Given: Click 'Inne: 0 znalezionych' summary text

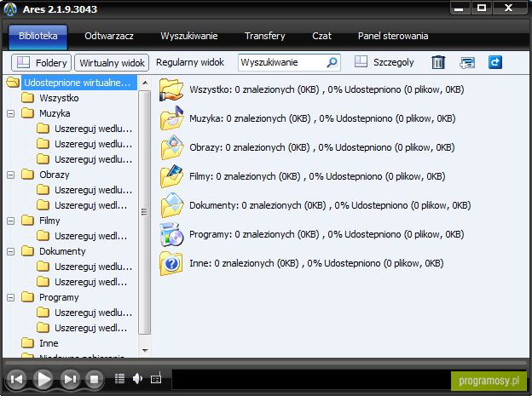Looking at the screenshot, I should click(x=316, y=263).
